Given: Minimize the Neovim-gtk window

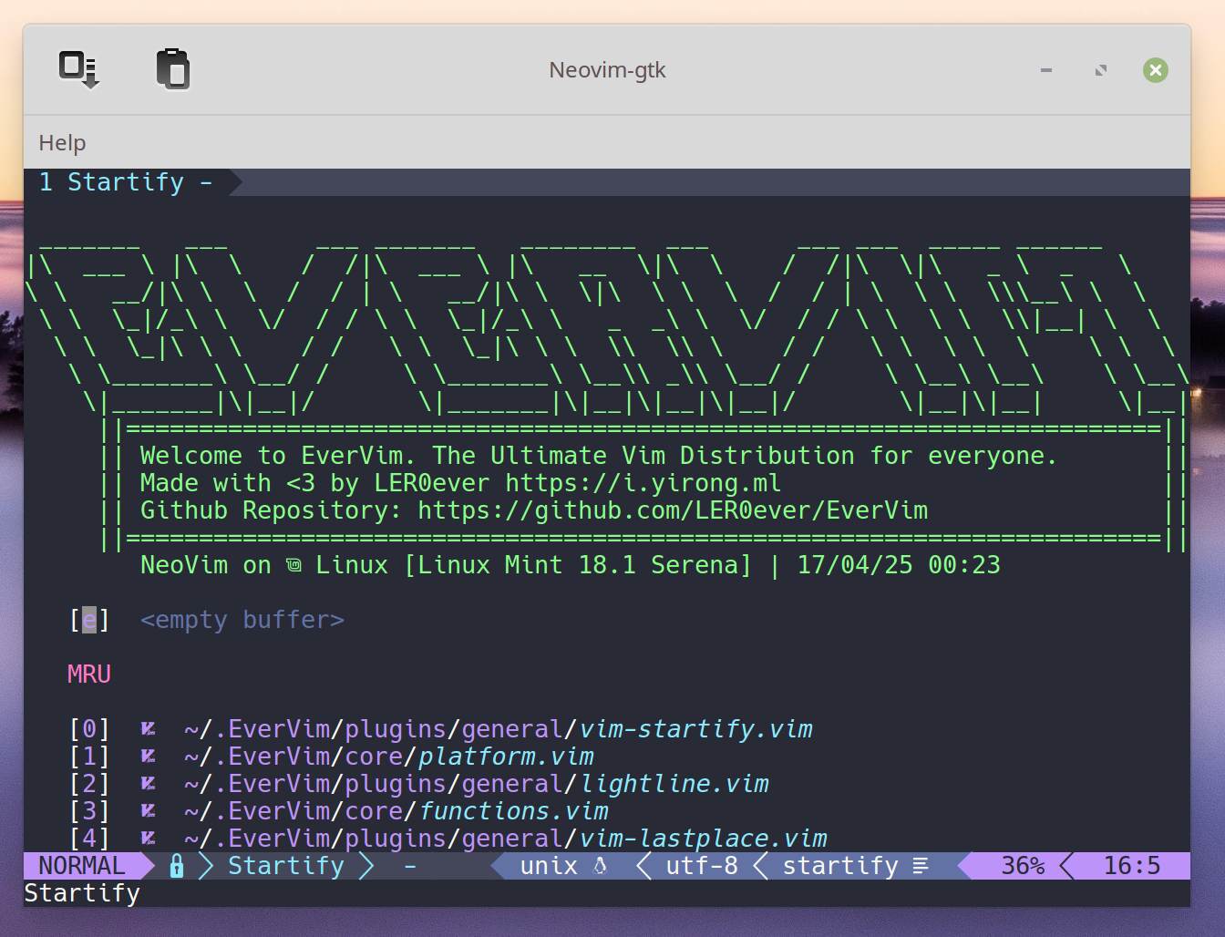Looking at the screenshot, I should pyautogui.click(x=1046, y=70).
